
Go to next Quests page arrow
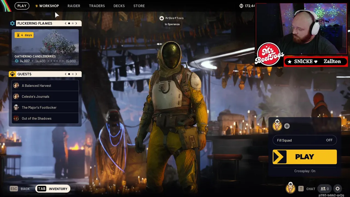click(x=76, y=74)
